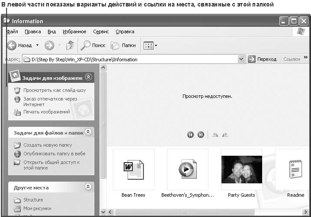Open the Forward history dropdown arrow

click(59, 45)
